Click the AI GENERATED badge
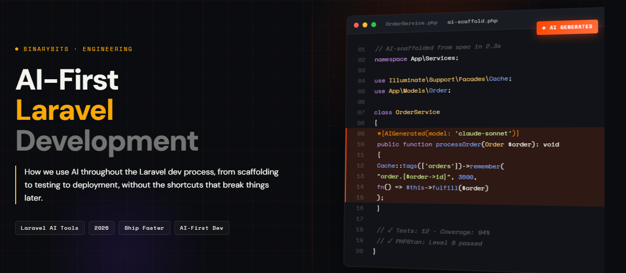626x273 pixels. click(567, 28)
